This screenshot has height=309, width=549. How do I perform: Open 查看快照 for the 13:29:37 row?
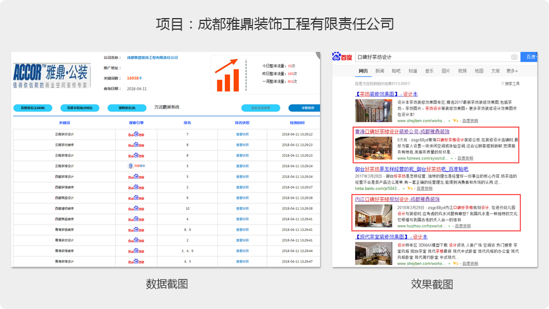tap(242, 187)
